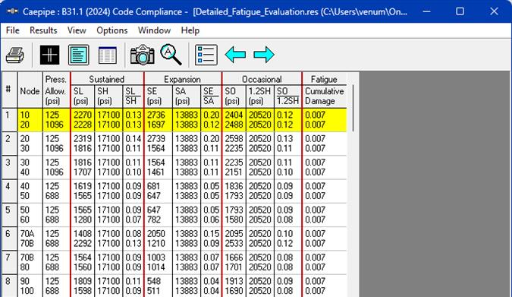Minimize the Caepipe window
Screen dimensions: 512x297
point(426,11)
